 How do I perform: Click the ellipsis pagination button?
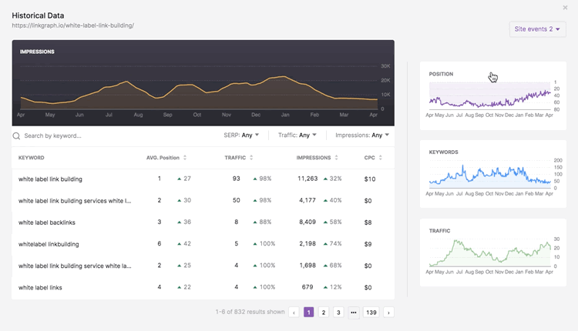coord(353,313)
